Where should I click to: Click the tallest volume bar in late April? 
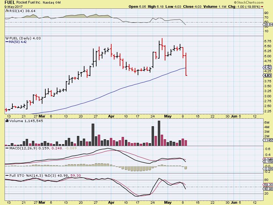(x=159, y=133)
